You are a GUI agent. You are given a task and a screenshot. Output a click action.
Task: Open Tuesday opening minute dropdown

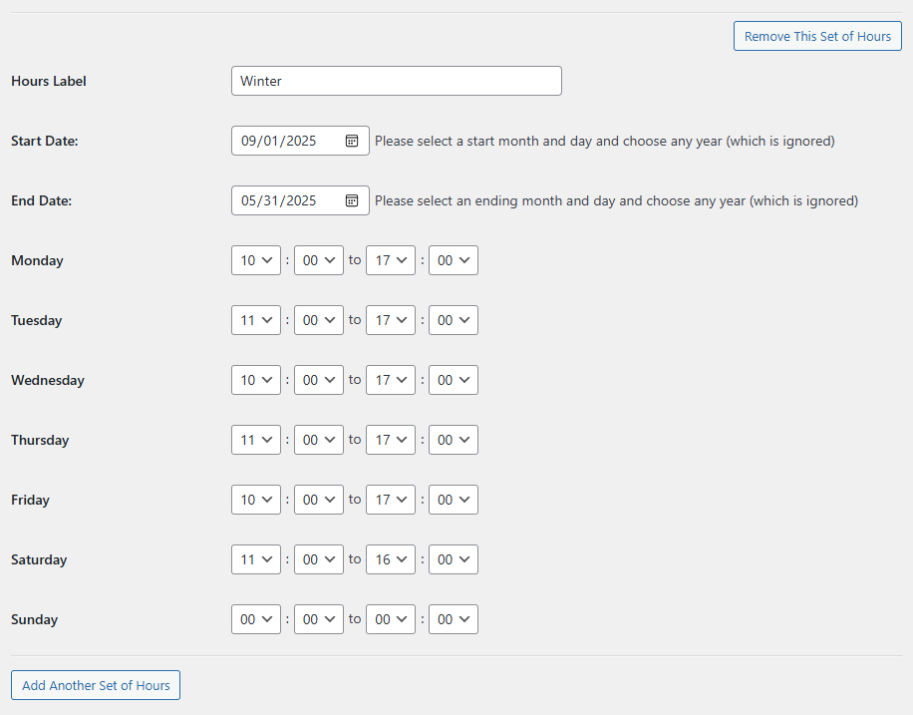click(x=319, y=320)
